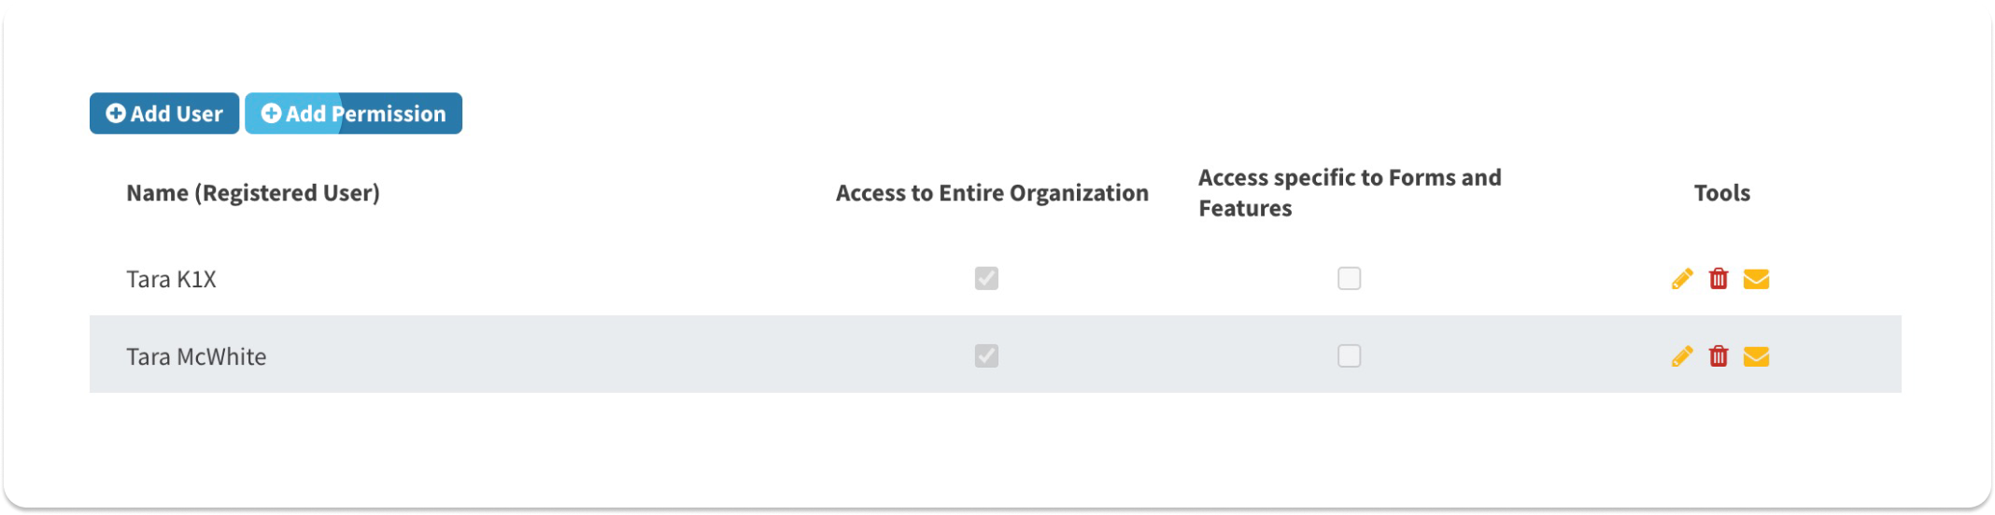The height and width of the screenshot is (515, 1995).
Task: Check forms and features access for Tara McWhite
Action: tap(1349, 356)
